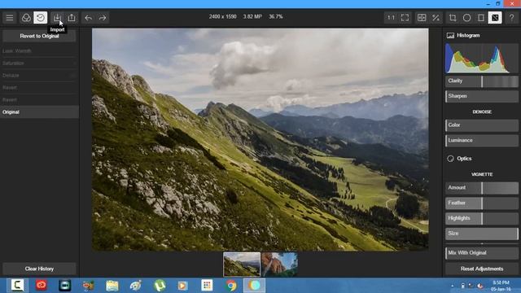The height and width of the screenshot is (293, 521).
Task: Set zoom to 1:1 view
Action: [x=391, y=18]
